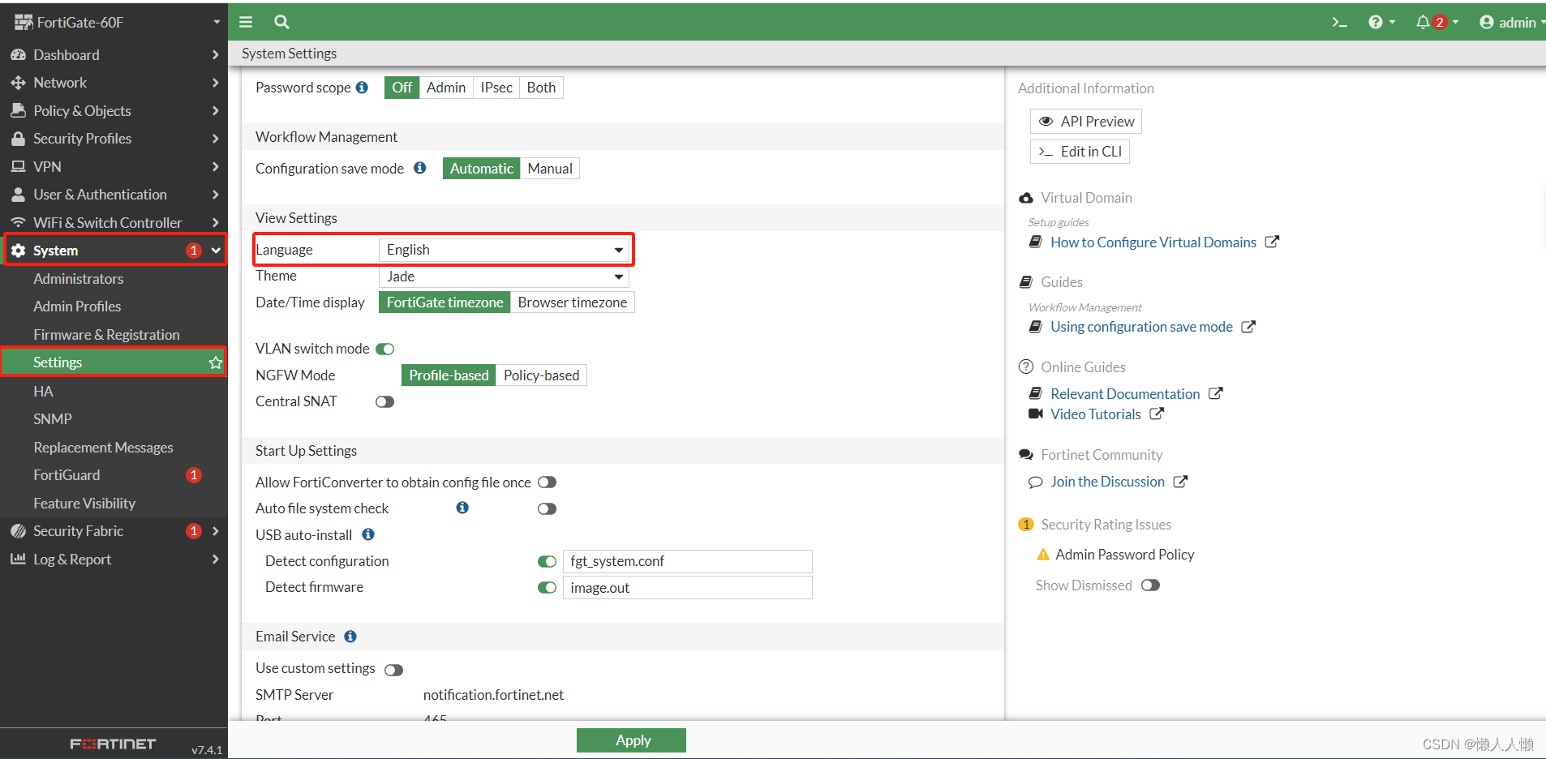Enable Auto file system check switch
Image resolution: width=1546 pixels, height=759 pixels.
[548, 508]
